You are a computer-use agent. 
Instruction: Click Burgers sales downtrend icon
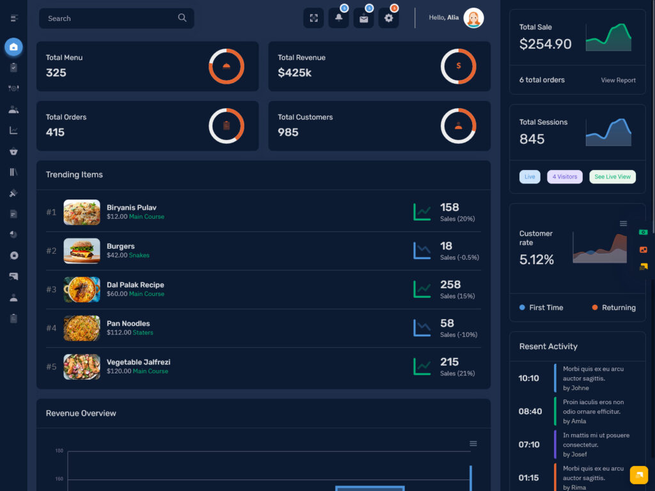click(422, 251)
